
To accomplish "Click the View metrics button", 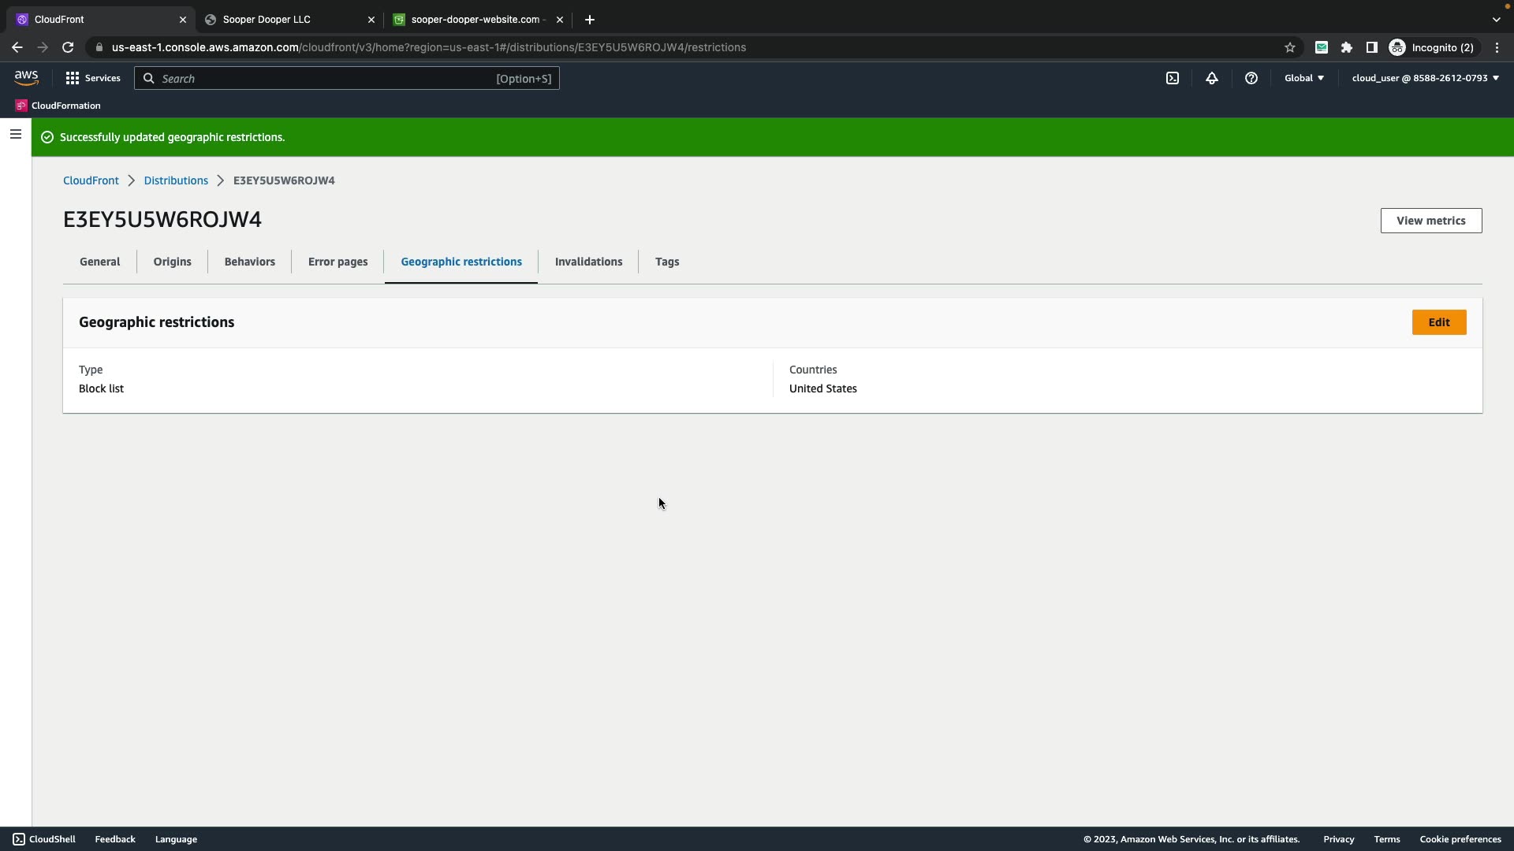I will 1430,221.
